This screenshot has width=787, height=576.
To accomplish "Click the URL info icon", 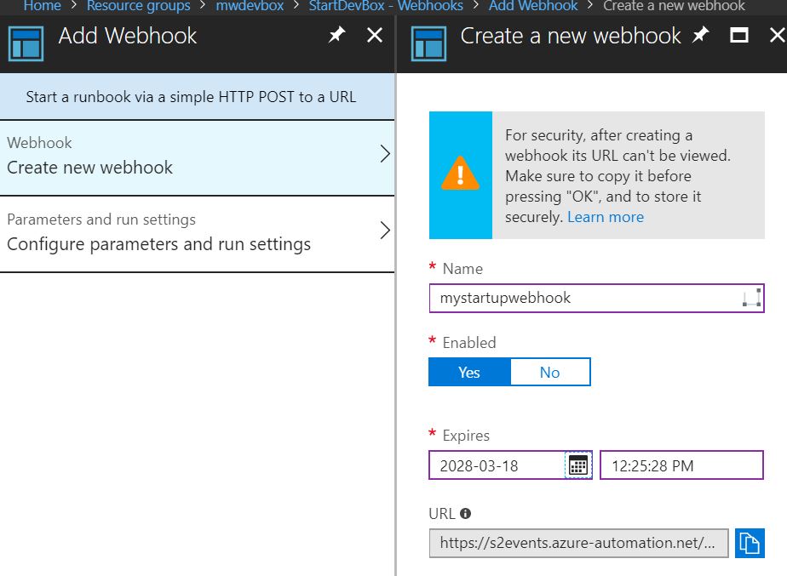I will point(465,513).
